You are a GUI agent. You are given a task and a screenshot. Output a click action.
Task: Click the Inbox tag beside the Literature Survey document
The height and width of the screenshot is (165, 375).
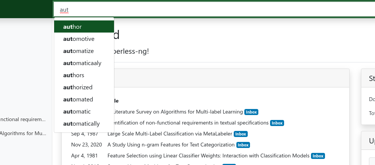tap(251, 112)
